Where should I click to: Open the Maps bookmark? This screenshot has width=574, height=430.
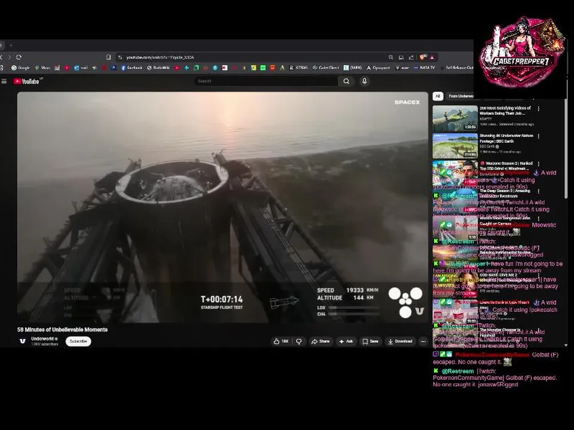pos(42,67)
